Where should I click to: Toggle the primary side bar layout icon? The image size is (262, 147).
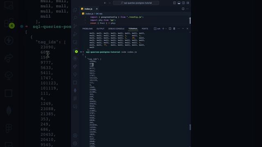point(174,3)
